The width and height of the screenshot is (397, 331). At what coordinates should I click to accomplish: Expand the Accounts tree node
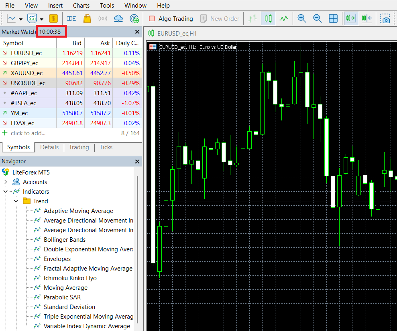coord(6,182)
